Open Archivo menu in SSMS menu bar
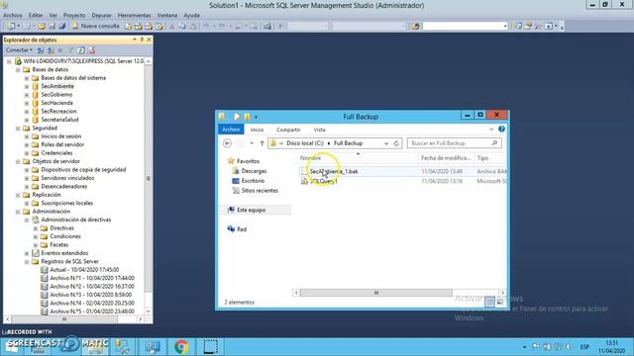This screenshot has height=356, width=634. point(13,15)
